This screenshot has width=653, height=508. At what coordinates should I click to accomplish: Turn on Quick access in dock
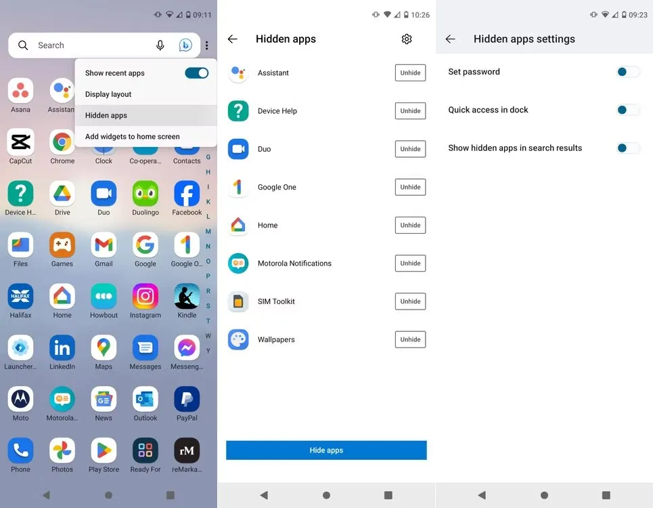coord(627,110)
